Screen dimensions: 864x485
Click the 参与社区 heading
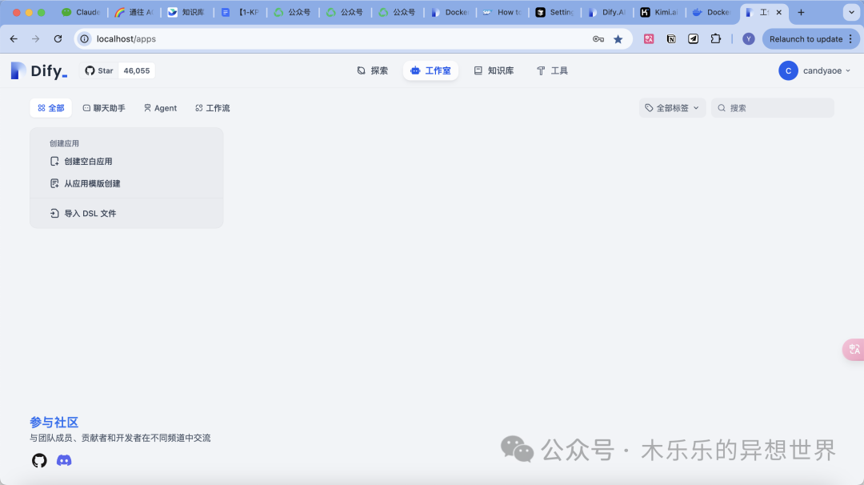[x=54, y=422]
